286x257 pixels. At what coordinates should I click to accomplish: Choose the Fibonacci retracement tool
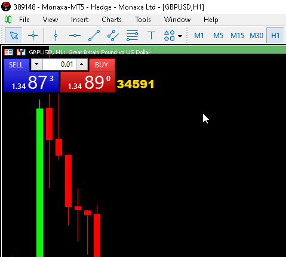pyautogui.click(x=132, y=36)
